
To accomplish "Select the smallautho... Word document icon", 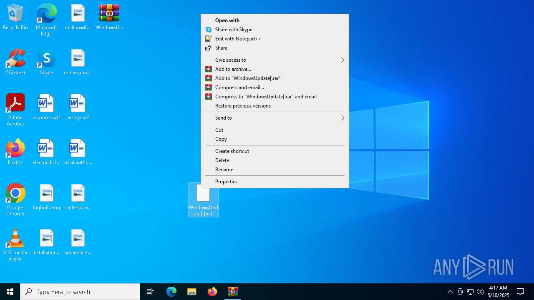I will (x=78, y=152).
